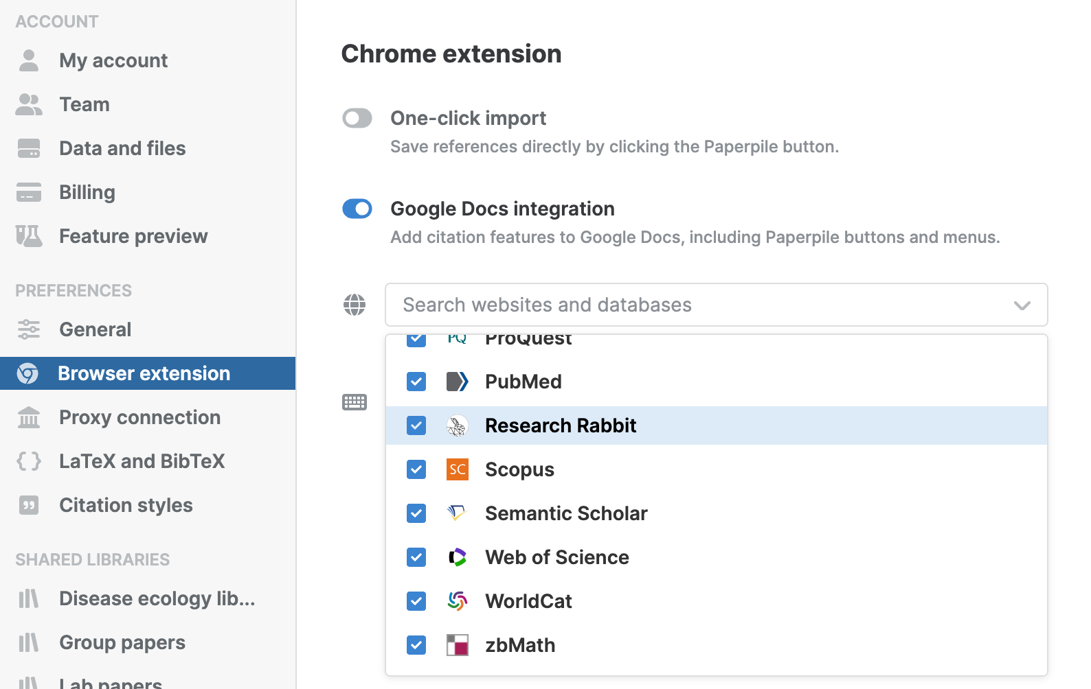This screenshot has width=1091, height=689.
Task: Uncheck the PubMed checkbox
Action: point(416,382)
